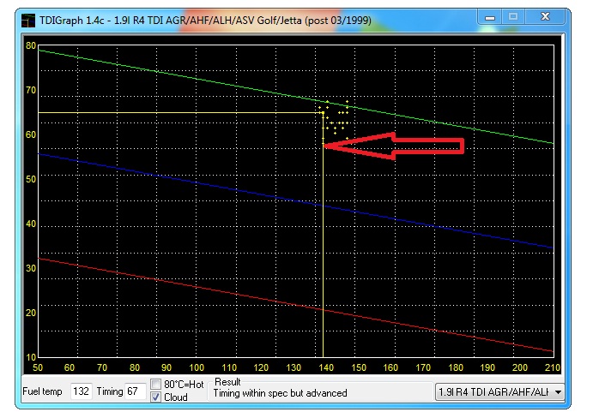The height and width of the screenshot is (412, 593).
Task: Click the yellow data point cloud
Action: [336, 118]
